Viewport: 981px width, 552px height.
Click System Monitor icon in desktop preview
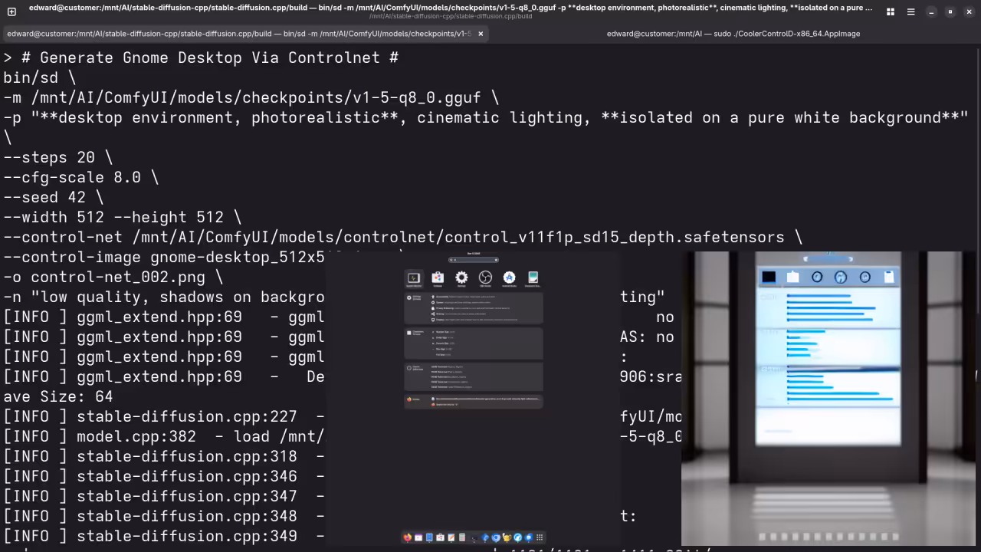(413, 278)
